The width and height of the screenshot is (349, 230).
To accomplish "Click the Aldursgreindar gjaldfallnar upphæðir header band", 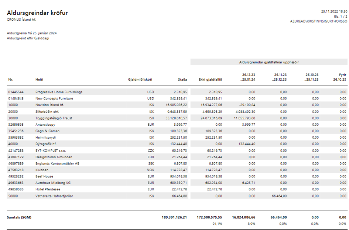I will click(x=269, y=62).
